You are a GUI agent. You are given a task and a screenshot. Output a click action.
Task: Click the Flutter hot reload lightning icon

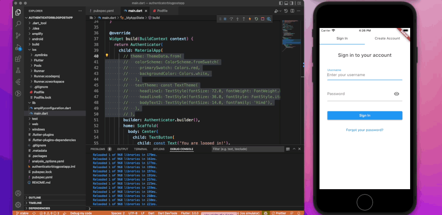click(250, 19)
